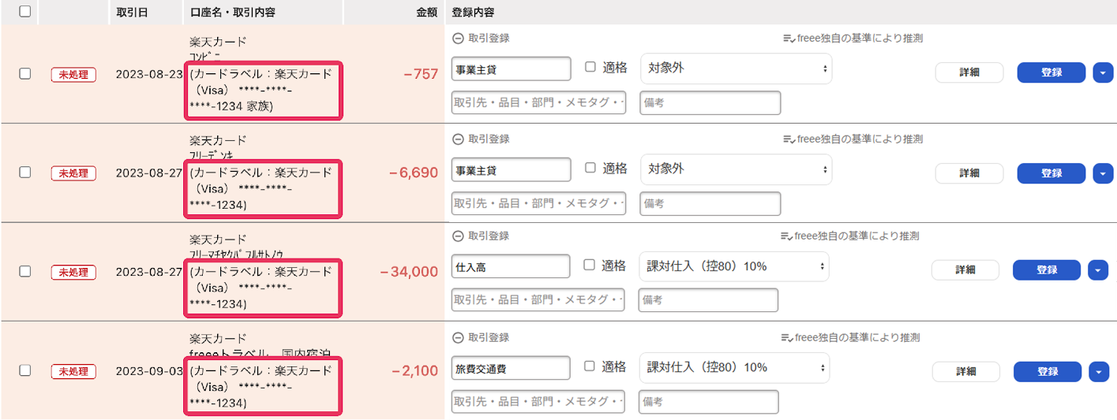Focus 取引先・品目 tag field in -2,100 row
Viewport: 1117px width, 420px height.
(538, 402)
